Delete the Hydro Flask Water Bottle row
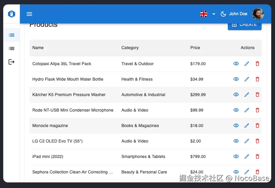The height and width of the screenshot is (188, 275). pos(257,79)
